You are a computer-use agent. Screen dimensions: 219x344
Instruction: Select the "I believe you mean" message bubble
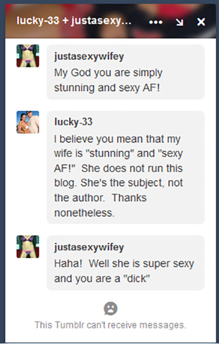click(x=126, y=167)
